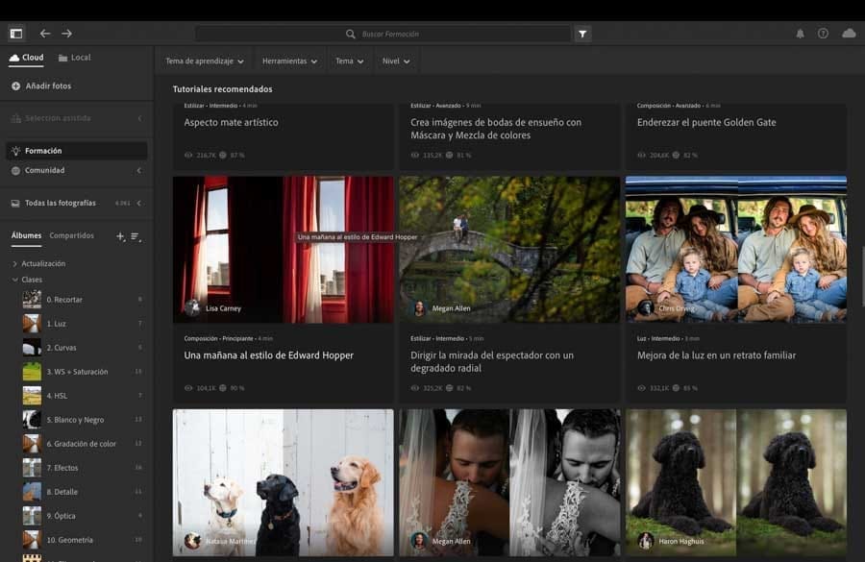Switch to the Compartidos tab
Image resolution: width=865 pixels, height=562 pixels.
[x=72, y=235]
